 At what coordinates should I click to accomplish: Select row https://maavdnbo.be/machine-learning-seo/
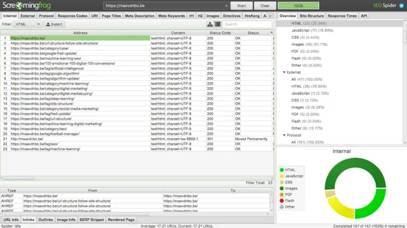pyautogui.click(x=137, y=58)
